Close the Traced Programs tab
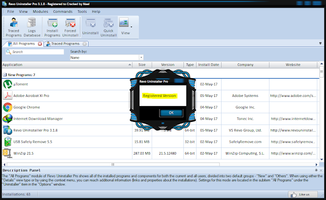 (85, 44)
